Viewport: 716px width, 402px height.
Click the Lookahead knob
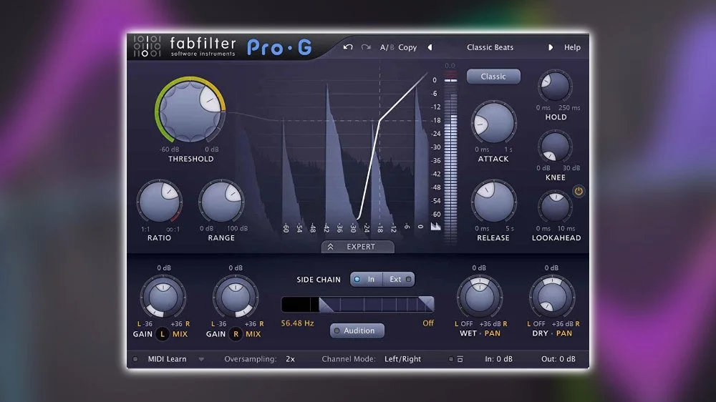(x=555, y=207)
